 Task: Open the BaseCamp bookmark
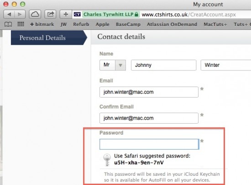(x=128, y=24)
